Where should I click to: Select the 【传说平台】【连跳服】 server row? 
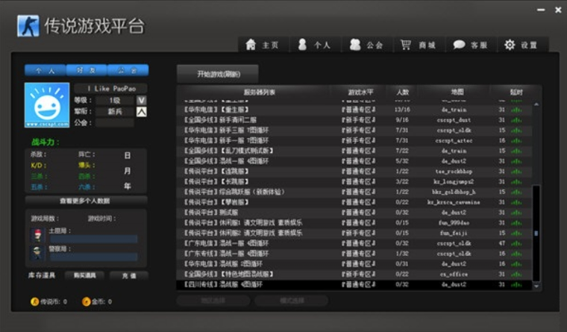click(x=354, y=171)
